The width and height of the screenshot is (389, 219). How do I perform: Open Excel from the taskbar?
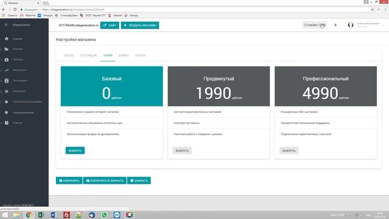(41, 215)
